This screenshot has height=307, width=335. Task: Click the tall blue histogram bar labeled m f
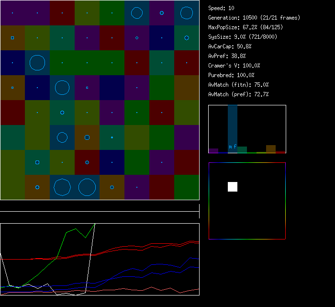pyautogui.click(x=233, y=128)
